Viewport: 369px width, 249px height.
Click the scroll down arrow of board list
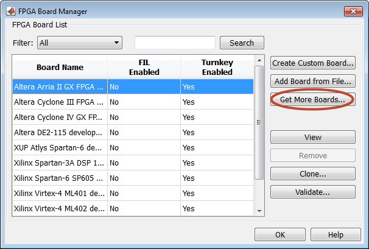click(259, 211)
